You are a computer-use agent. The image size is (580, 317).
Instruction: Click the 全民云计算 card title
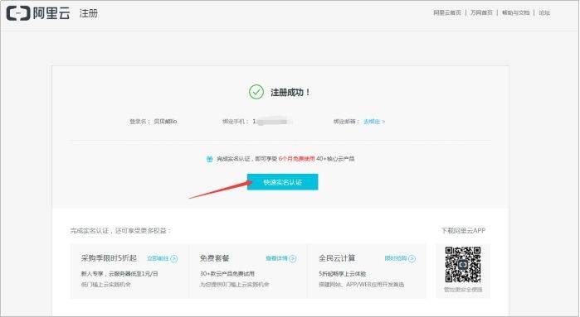337,258
